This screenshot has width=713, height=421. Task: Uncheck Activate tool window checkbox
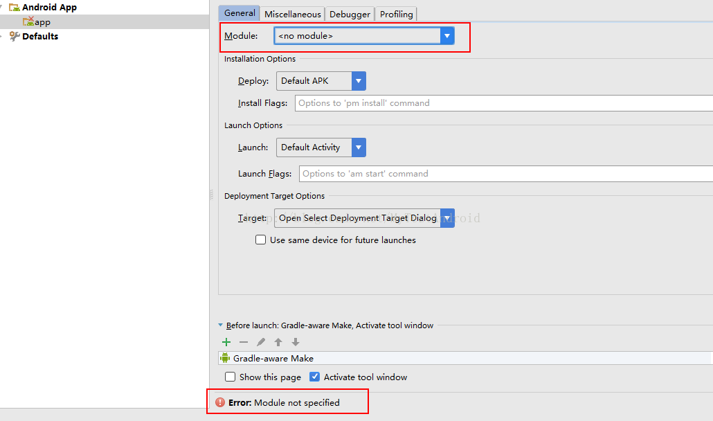pyautogui.click(x=314, y=377)
